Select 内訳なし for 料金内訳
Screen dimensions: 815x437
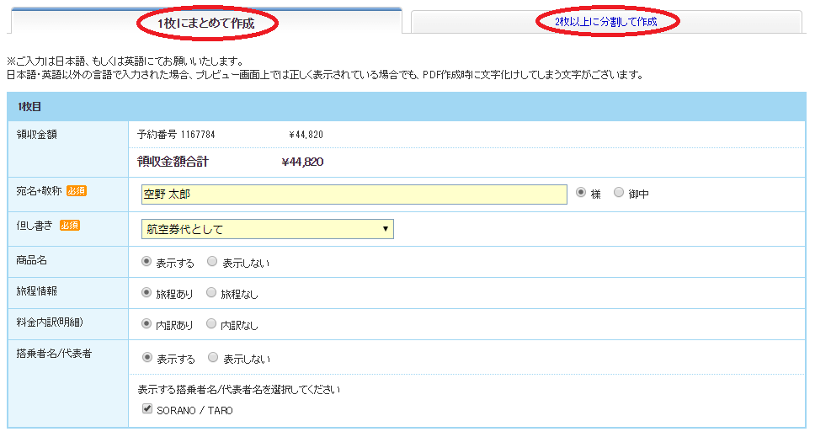point(211,323)
